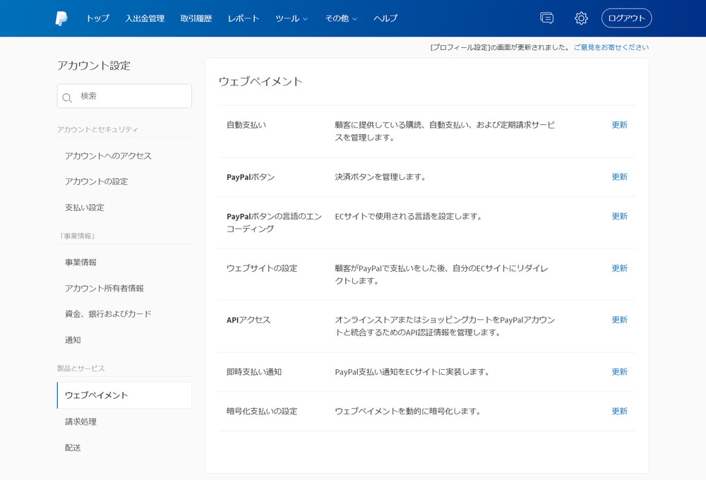Image resolution: width=706 pixels, height=480 pixels.
Task: Expand the ツール dropdown menu
Action: (x=292, y=18)
